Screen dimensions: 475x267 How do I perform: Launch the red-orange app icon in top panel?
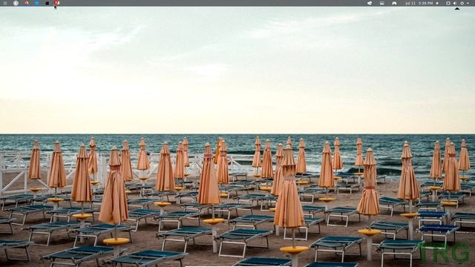27,3
